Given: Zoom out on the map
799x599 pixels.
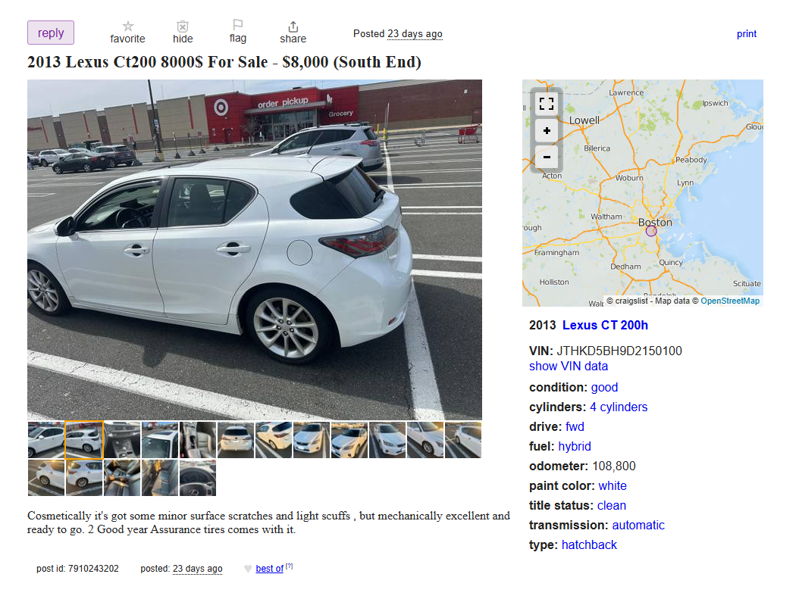Looking at the screenshot, I should (547, 157).
